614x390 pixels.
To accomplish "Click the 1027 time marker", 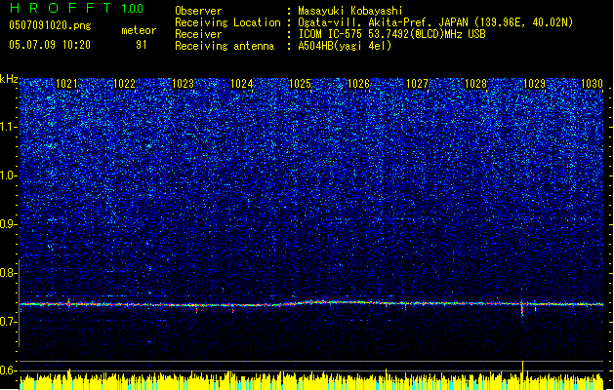I will (x=417, y=84).
